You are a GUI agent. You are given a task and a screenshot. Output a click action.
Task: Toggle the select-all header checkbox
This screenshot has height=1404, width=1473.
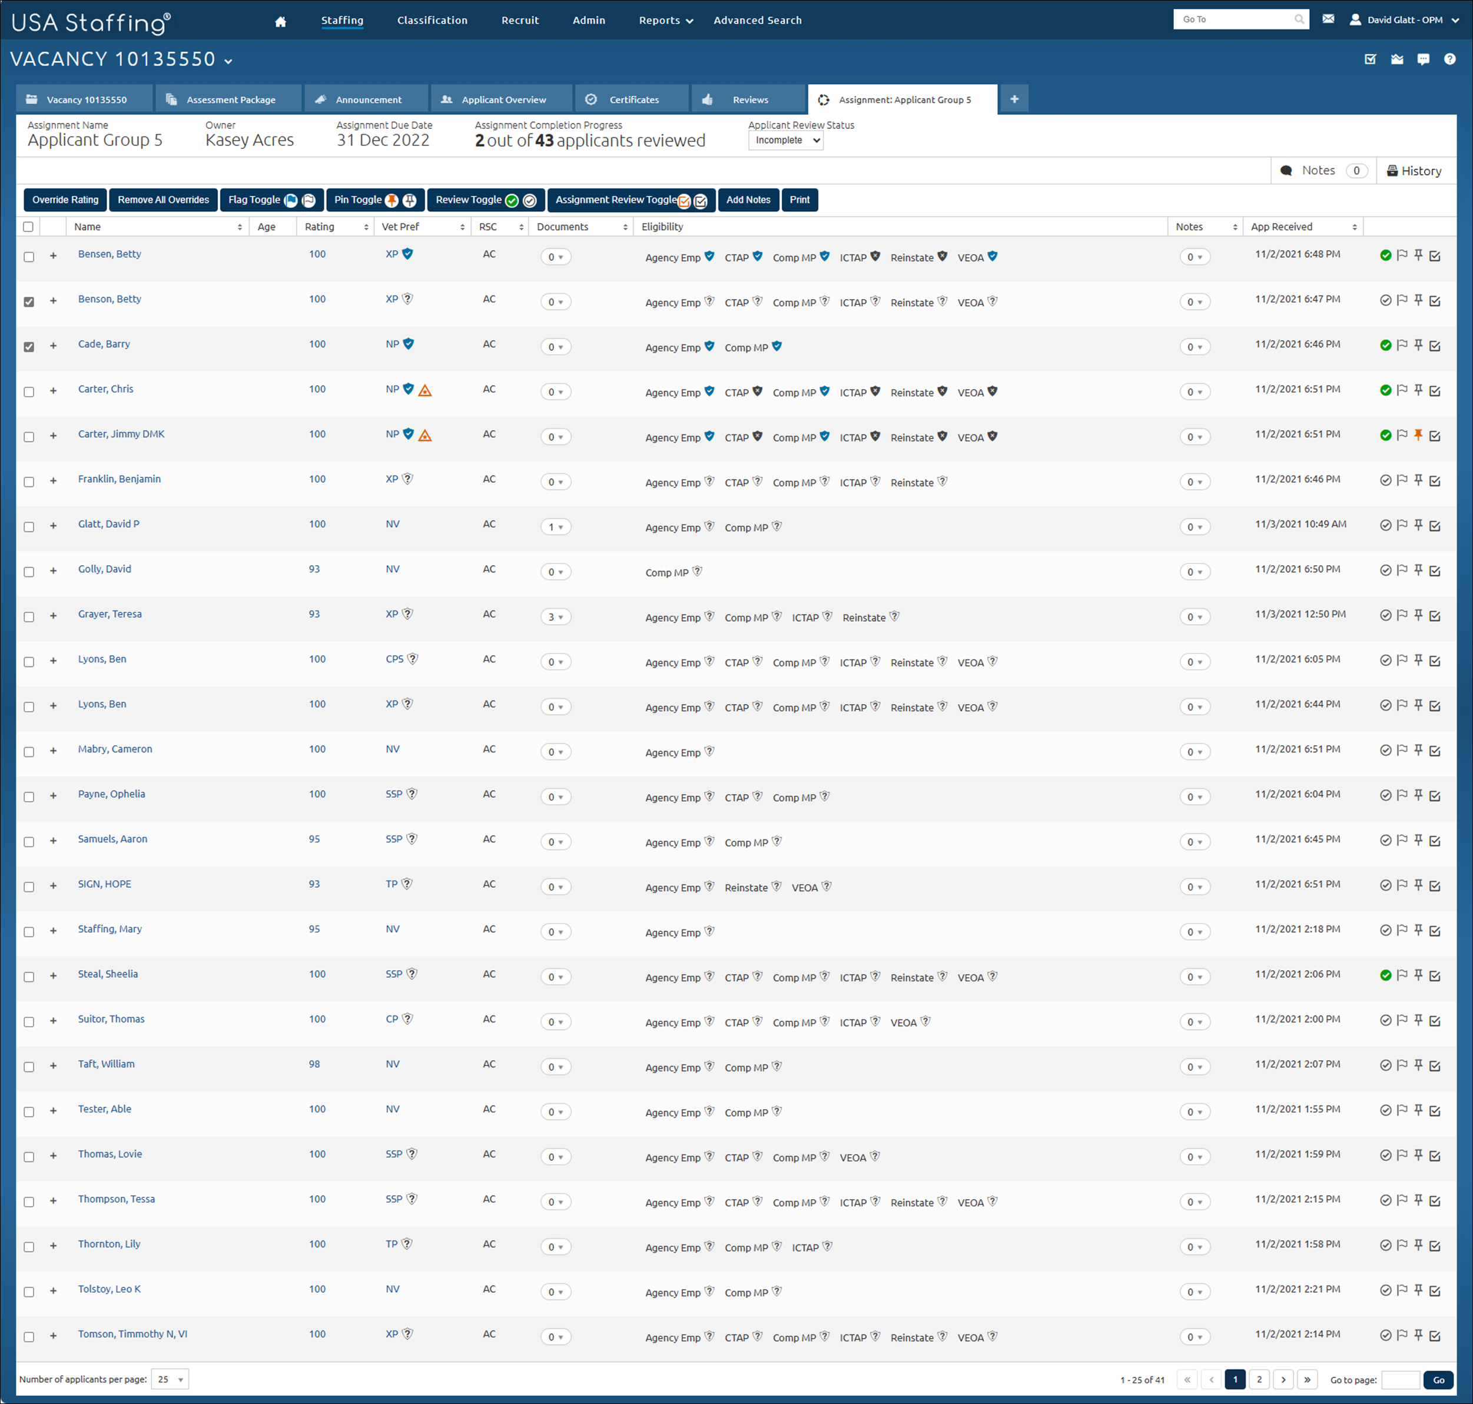click(28, 227)
